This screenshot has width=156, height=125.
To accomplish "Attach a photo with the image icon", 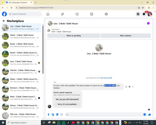I will (53, 115).
